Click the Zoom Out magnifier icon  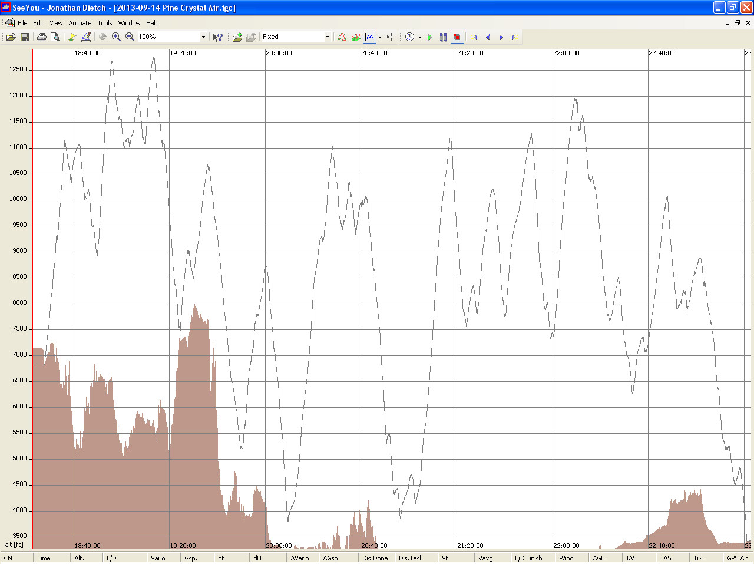click(x=130, y=37)
